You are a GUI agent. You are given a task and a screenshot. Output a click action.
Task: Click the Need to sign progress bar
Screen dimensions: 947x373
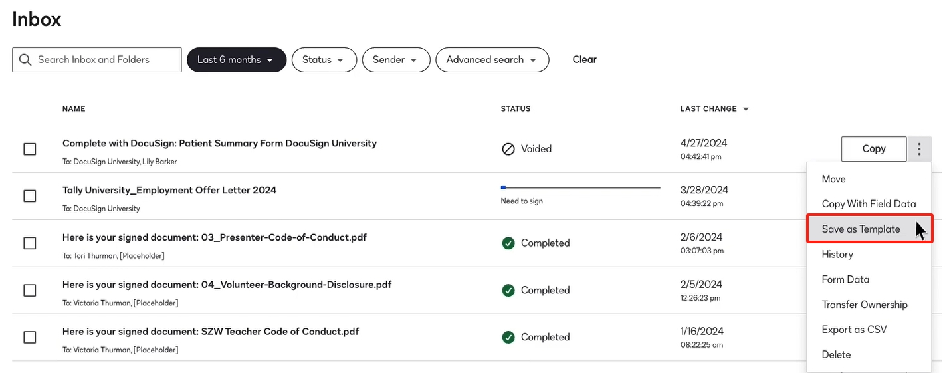pyautogui.click(x=580, y=187)
